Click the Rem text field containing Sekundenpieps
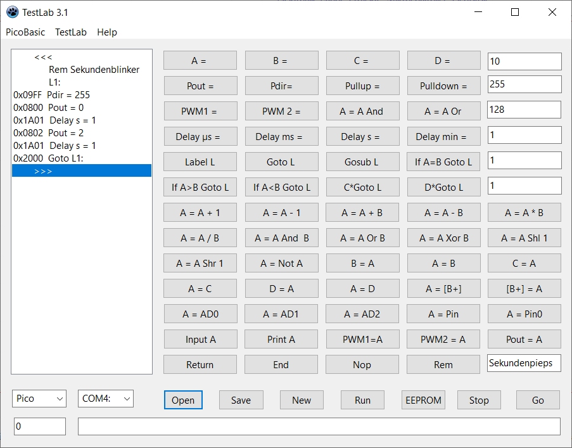 (x=524, y=364)
